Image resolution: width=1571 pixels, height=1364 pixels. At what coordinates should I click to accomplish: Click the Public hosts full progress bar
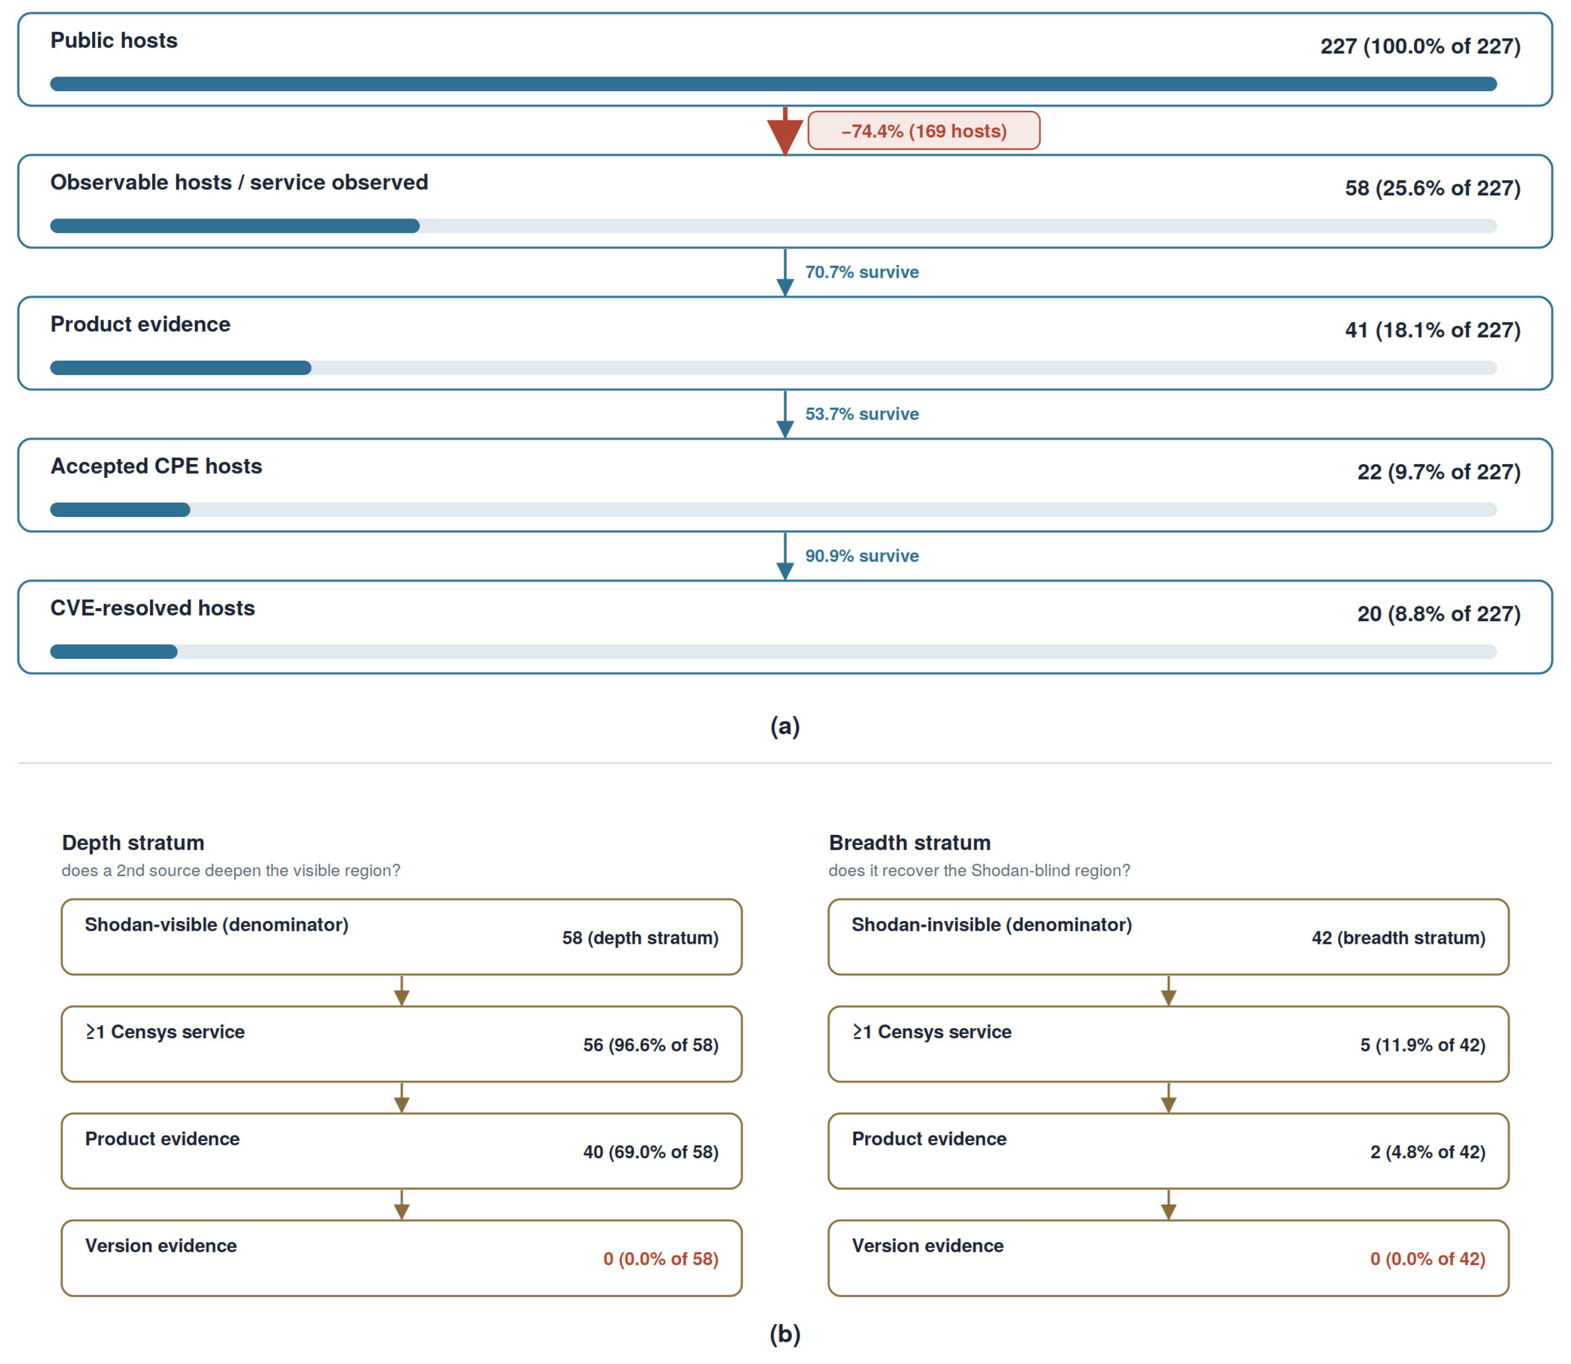pyautogui.click(x=773, y=84)
